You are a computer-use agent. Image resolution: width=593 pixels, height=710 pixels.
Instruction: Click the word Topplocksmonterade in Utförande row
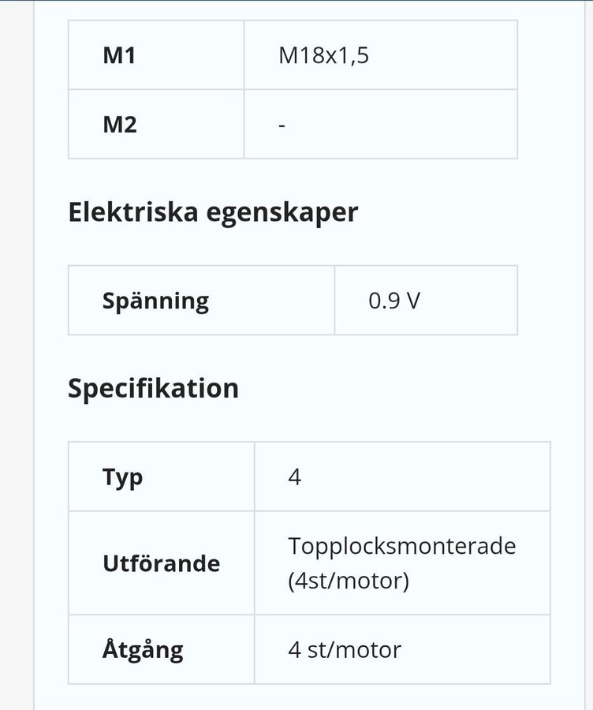click(402, 546)
